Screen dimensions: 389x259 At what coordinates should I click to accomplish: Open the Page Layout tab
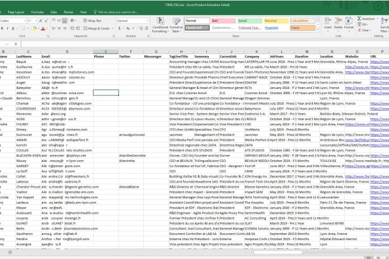16,12
